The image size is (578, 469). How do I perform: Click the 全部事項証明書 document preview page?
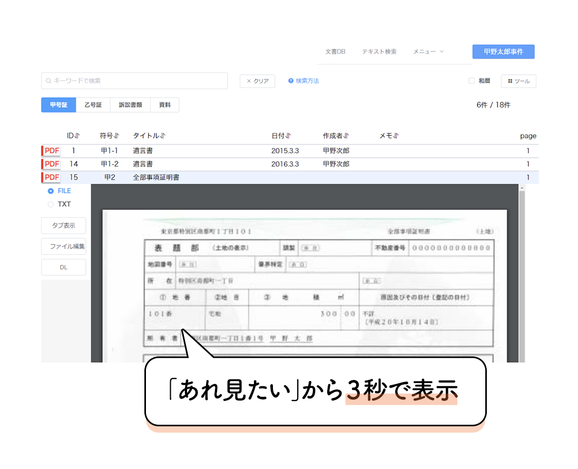pos(305,286)
